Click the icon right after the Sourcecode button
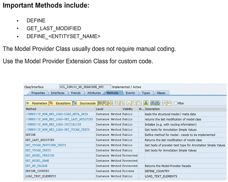Image resolution: width=228 pixels, height=182 pixels. [x=100, y=103]
